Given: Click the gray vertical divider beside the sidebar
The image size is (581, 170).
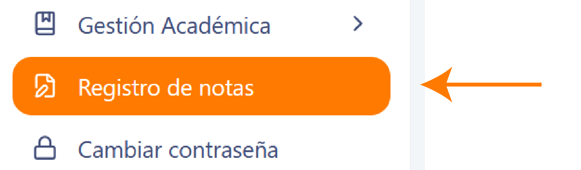Looking at the screenshot, I should coord(417,85).
